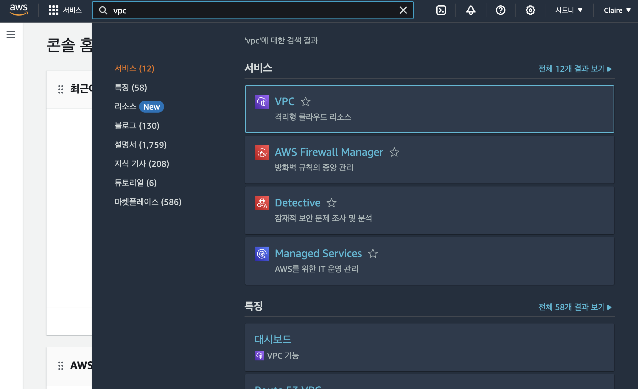Open the notifications bell icon
The width and height of the screenshot is (638, 389).
click(x=471, y=10)
